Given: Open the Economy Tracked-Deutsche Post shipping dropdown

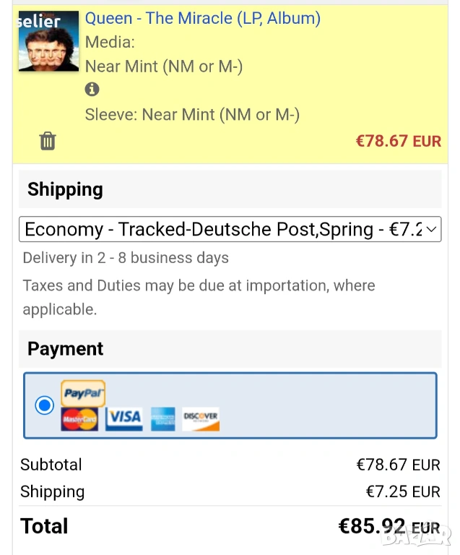Looking at the screenshot, I should [x=230, y=230].
